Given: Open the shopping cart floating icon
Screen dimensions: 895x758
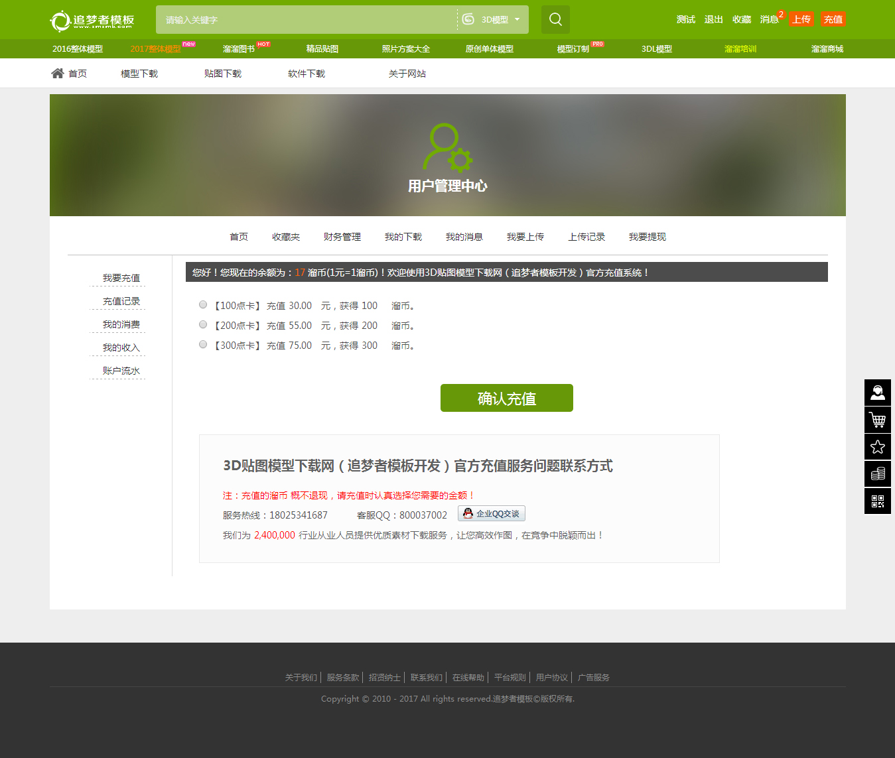Looking at the screenshot, I should (877, 420).
